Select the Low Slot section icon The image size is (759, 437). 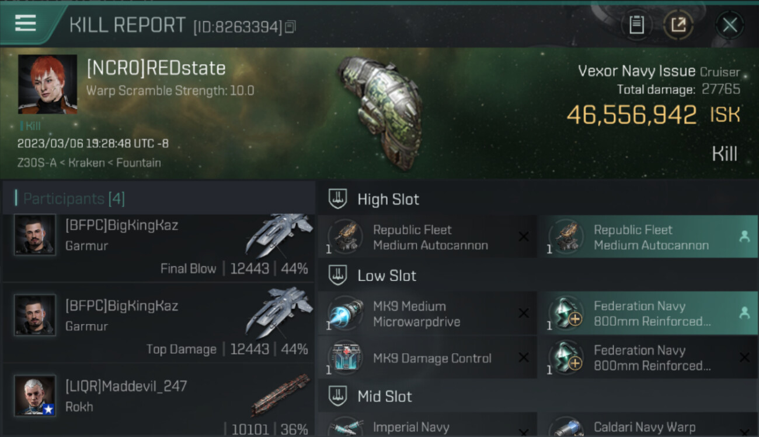[x=337, y=276]
